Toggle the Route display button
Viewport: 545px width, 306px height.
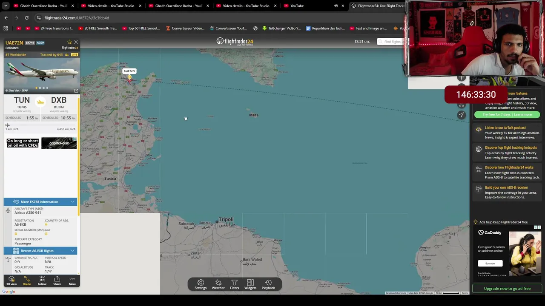27,280
